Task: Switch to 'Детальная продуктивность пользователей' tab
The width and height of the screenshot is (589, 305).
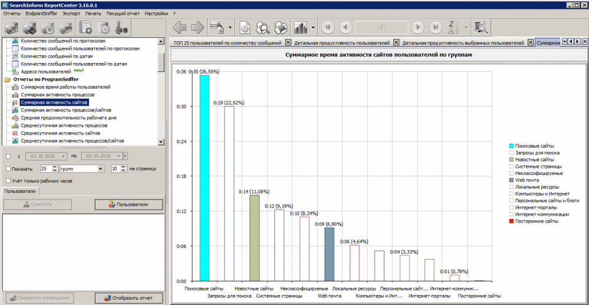Action: coord(342,43)
